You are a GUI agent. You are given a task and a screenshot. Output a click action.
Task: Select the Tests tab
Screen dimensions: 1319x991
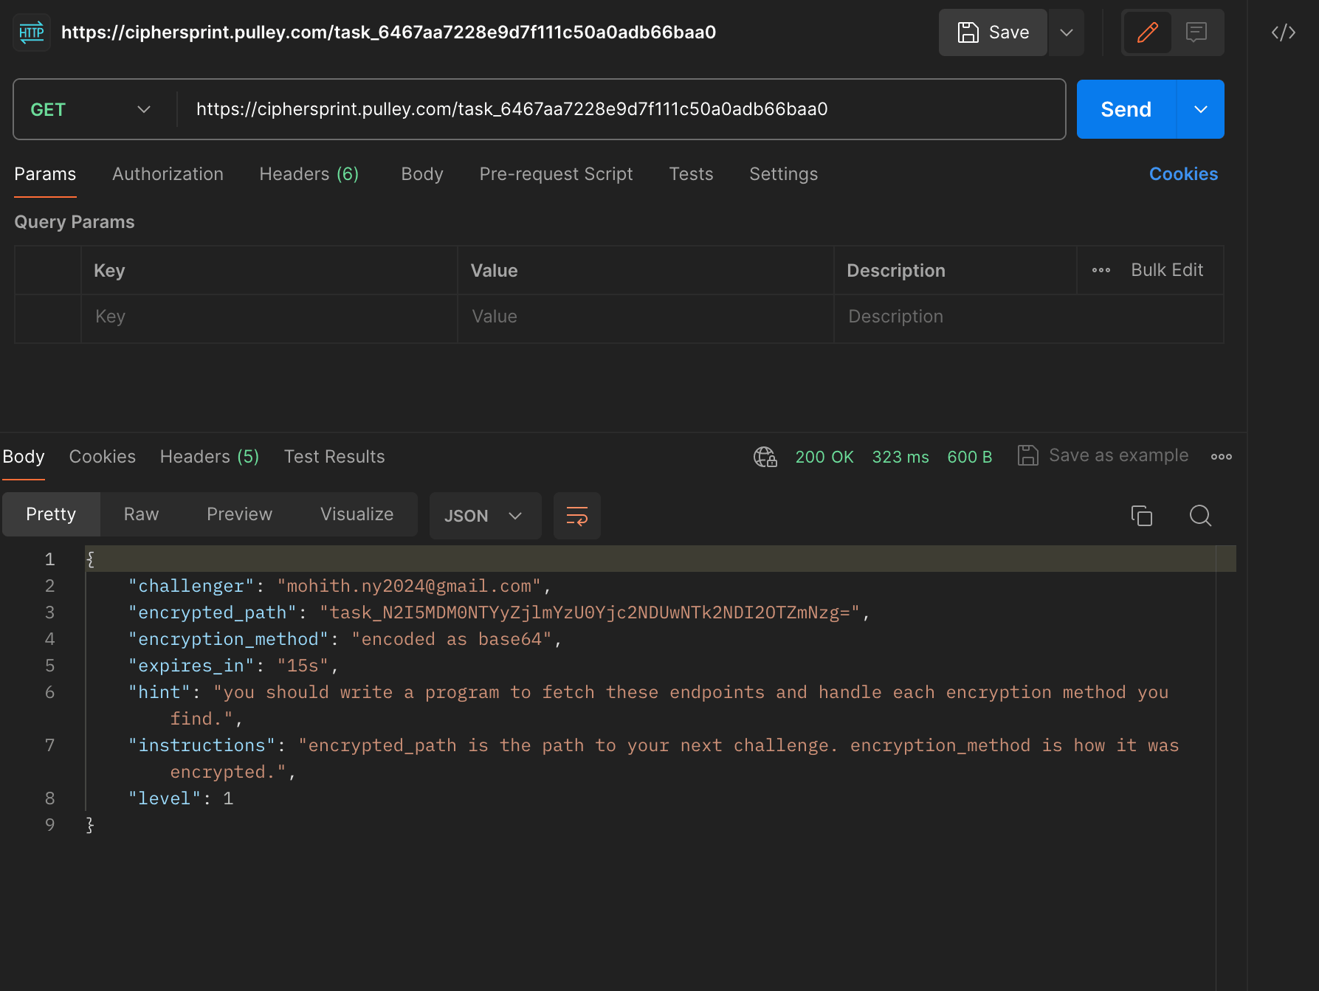click(691, 174)
